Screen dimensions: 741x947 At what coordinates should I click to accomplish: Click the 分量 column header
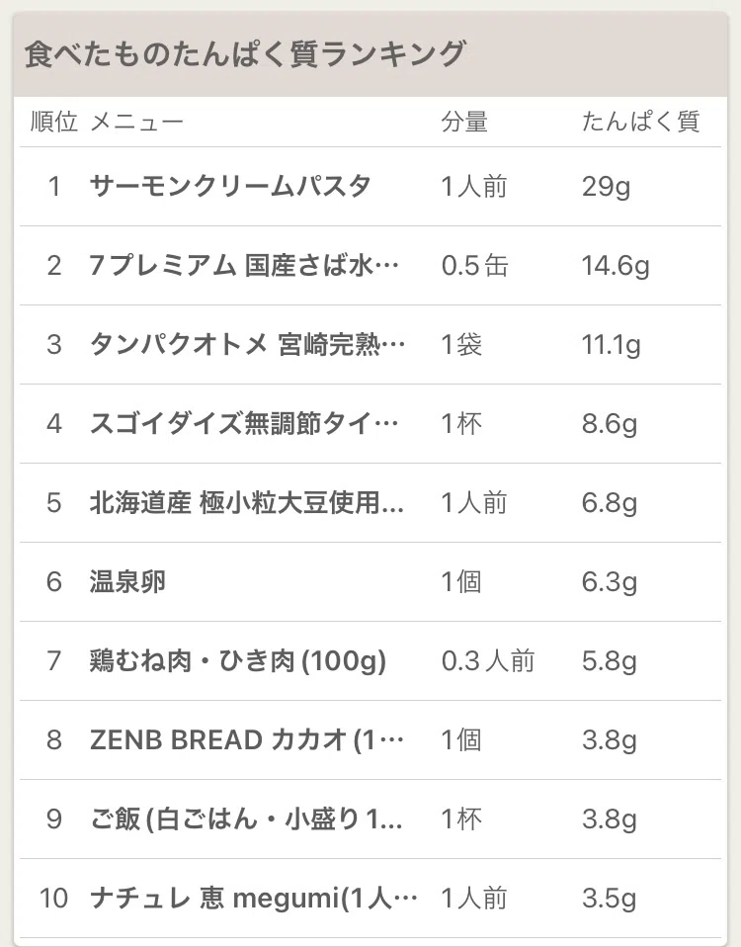464,122
